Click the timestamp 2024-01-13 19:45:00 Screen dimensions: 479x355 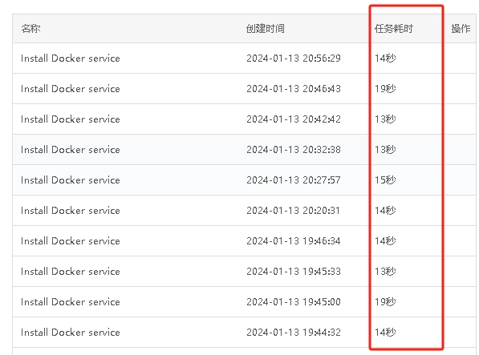point(294,301)
